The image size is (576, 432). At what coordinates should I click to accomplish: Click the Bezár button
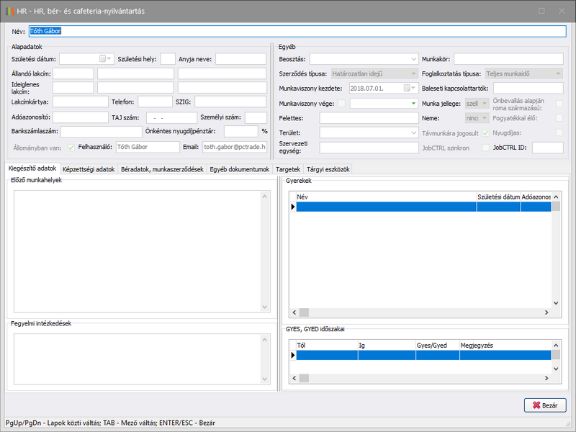(545, 405)
